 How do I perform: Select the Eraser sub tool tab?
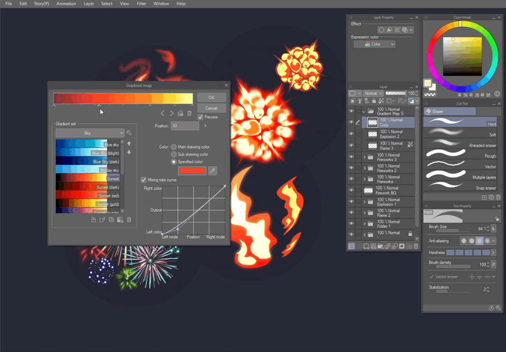[450, 112]
